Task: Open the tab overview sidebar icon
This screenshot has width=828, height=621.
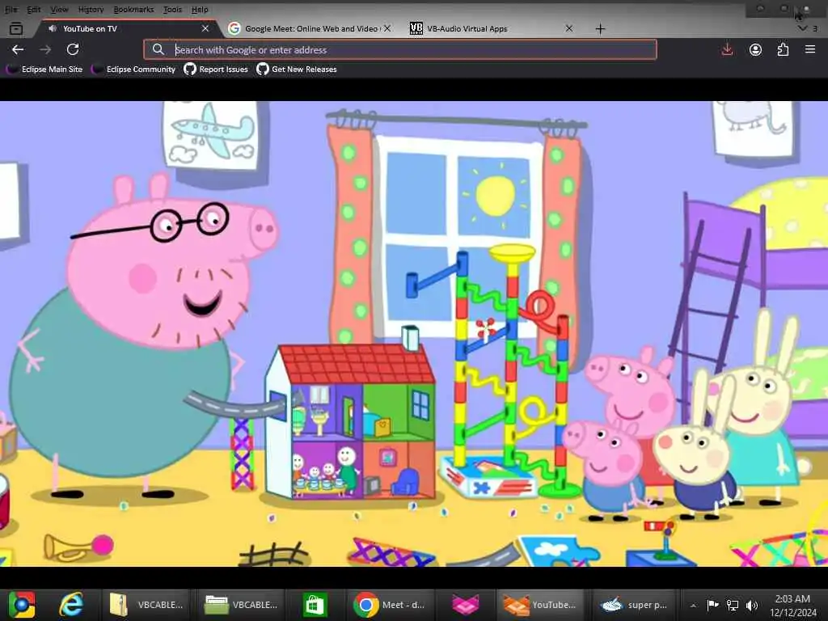Action: [x=16, y=28]
